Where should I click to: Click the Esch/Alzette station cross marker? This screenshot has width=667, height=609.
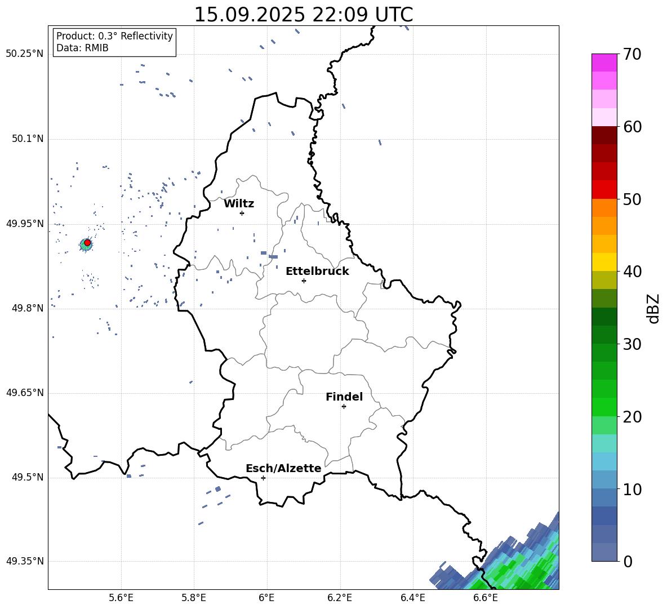point(263,478)
